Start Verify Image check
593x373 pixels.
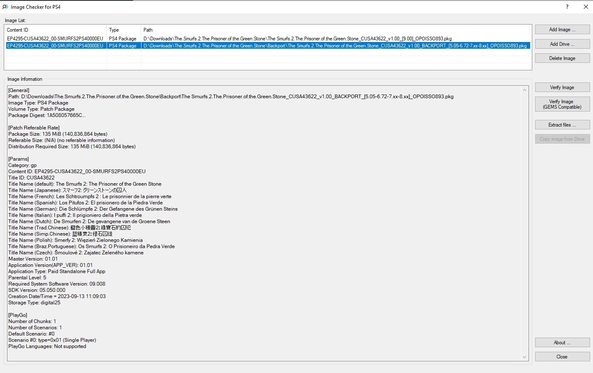[x=562, y=87]
